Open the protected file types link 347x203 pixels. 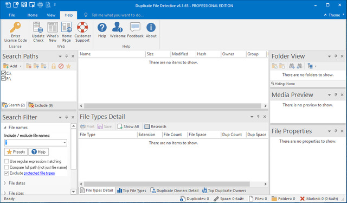pos(39,173)
